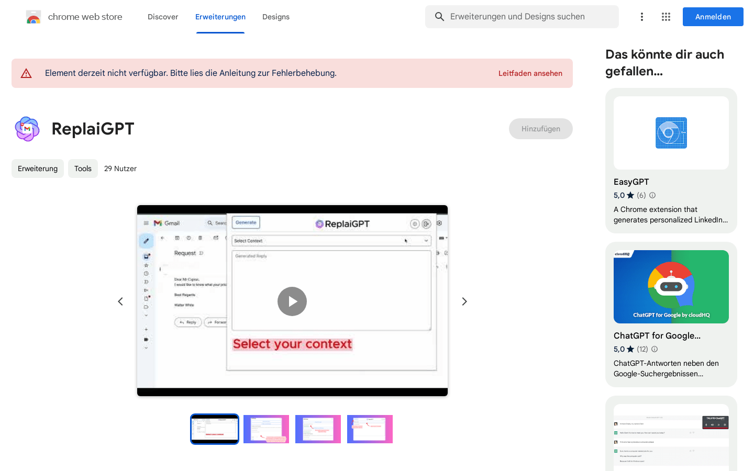Click the EasyGPT extension icon

(671, 133)
